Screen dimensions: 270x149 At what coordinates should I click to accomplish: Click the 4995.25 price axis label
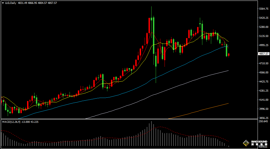[264, 45]
